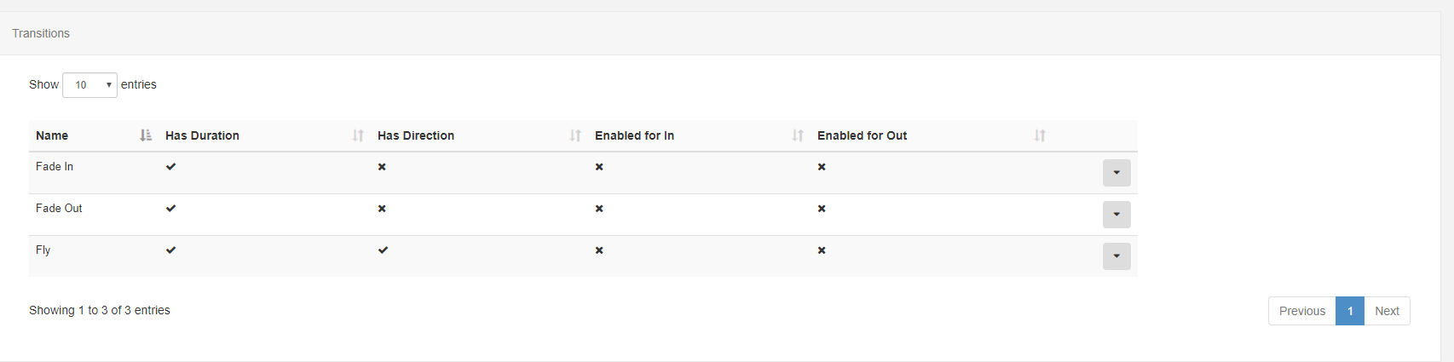Click the Fly transition name

pos(43,250)
